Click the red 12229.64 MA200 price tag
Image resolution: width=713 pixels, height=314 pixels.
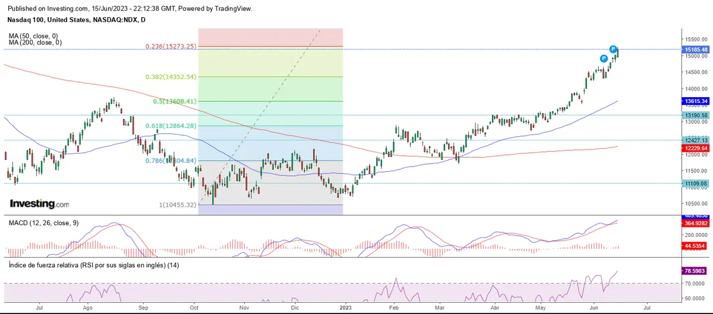pyautogui.click(x=696, y=148)
